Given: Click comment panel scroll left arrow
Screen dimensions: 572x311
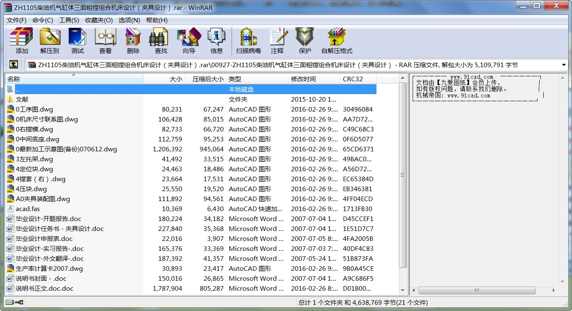Looking at the screenshot, I should pyautogui.click(x=414, y=291).
